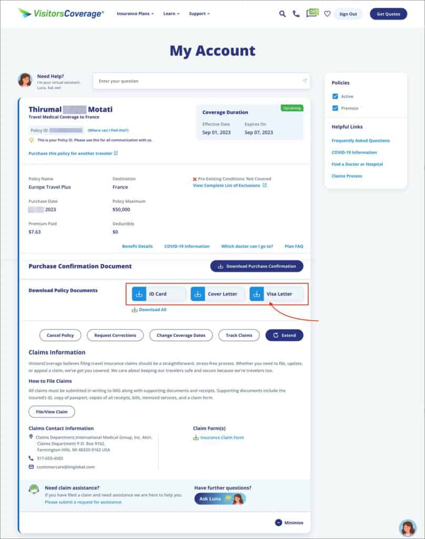Click external link icon beside Purchase policy
This screenshot has height=539, width=425.
point(116,153)
